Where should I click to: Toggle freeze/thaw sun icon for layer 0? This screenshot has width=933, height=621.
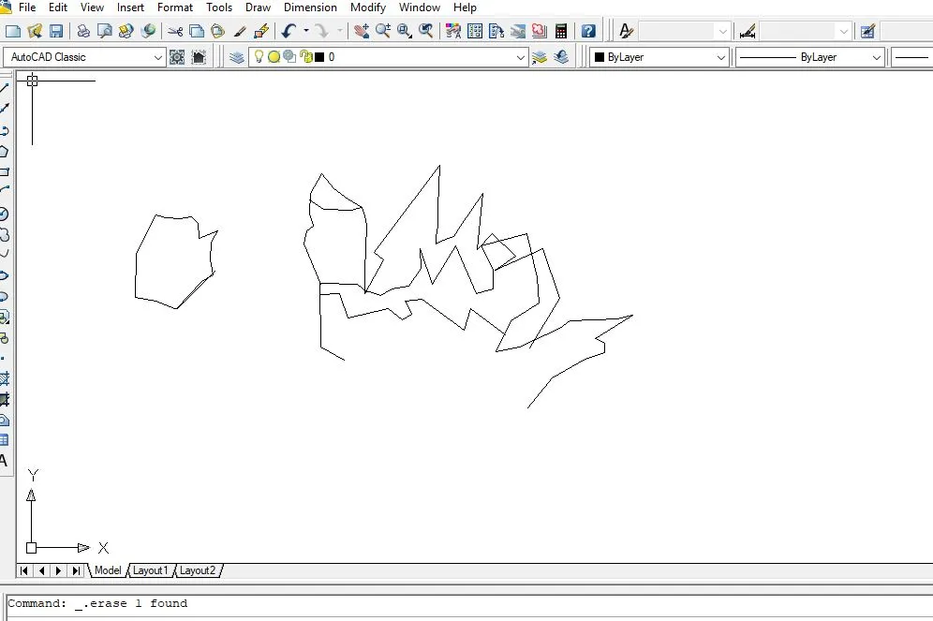274,57
